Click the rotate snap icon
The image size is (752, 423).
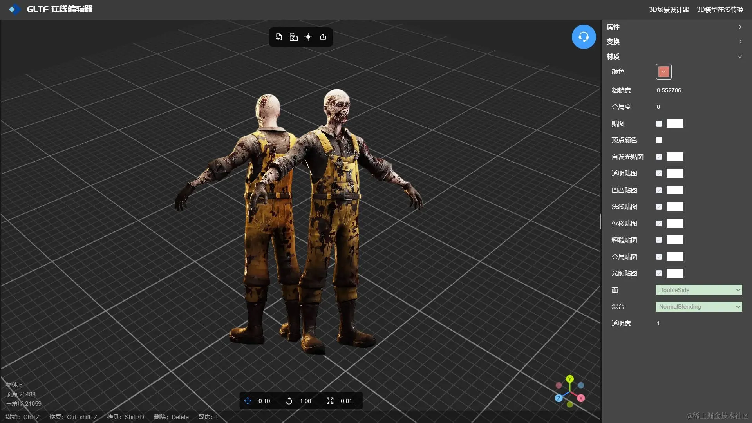point(289,401)
